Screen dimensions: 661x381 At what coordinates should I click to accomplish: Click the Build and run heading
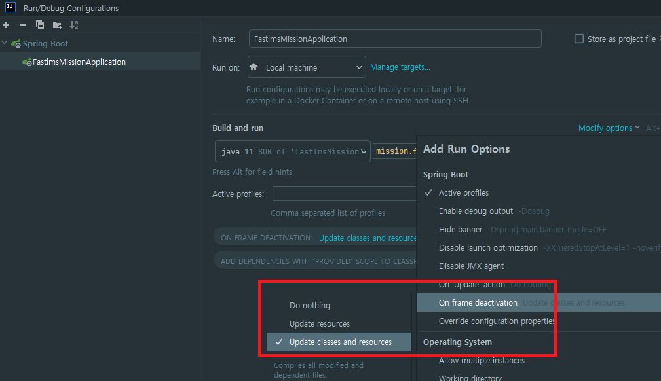tap(238, 128)
